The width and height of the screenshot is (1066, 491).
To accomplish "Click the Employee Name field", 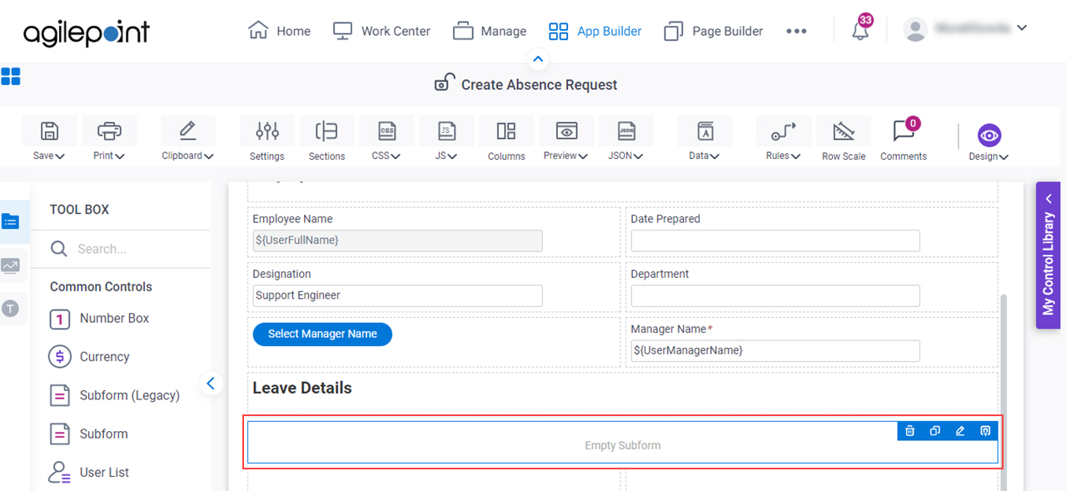I will pyautogui.click(x=397, y=241).
